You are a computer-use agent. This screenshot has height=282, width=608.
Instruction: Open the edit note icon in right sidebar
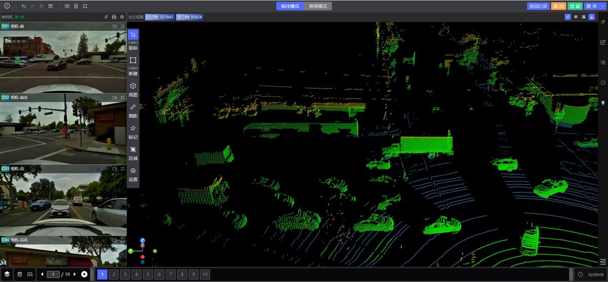pos(603,42)
